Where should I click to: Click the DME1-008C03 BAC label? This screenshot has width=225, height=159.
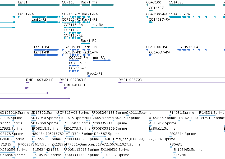point(130,80)
